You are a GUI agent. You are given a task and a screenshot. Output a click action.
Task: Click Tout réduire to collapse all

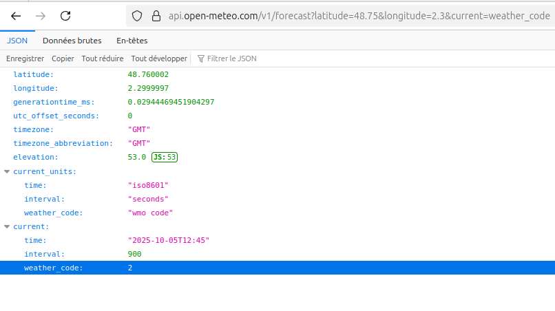coord(103,59)
